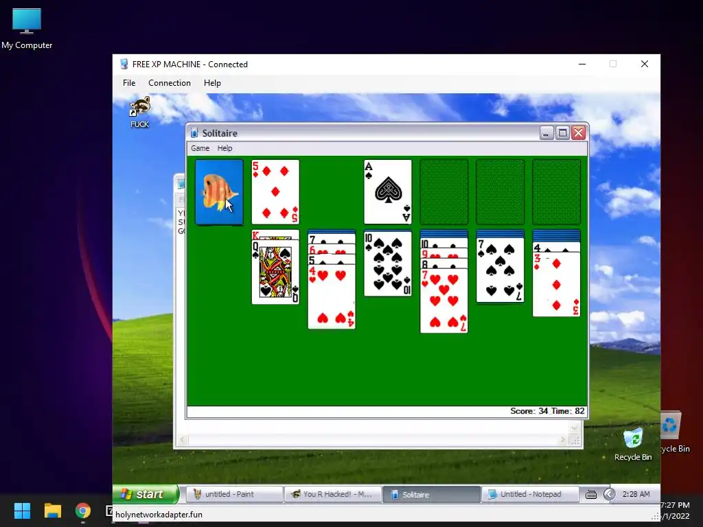Click the red 6 in the 7-6-5-4 column
This screenshot has width=703, height=527.
click(332, 250)
